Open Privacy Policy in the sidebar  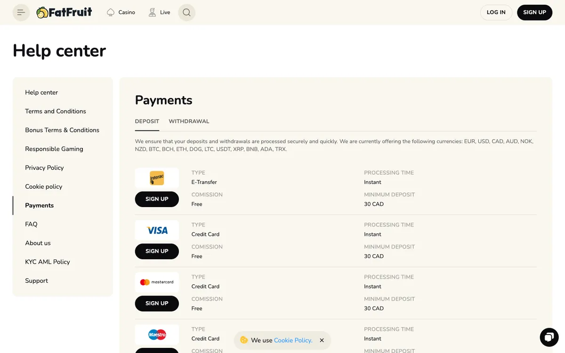coord(44,168)
